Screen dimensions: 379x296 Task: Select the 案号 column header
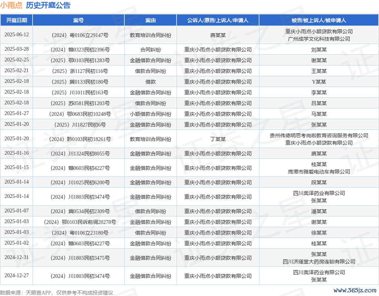click(78, 20)
